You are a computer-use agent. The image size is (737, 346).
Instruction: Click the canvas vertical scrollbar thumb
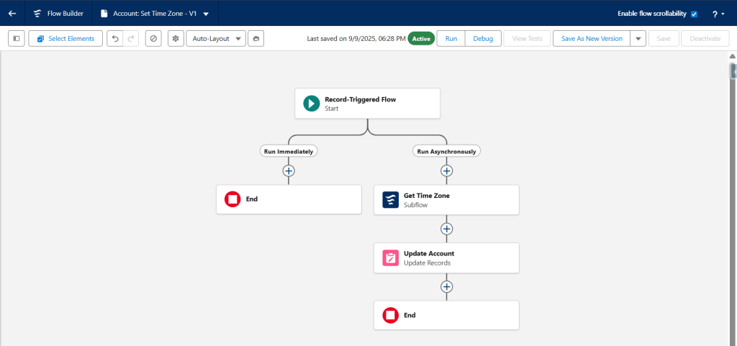coord(733,71)
